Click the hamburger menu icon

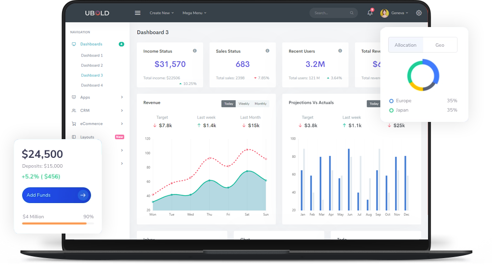point(138,13)
